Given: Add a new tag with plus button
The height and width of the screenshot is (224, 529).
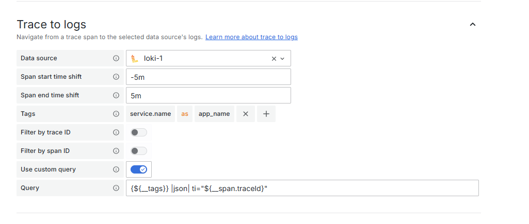Looking at the screenshot, I should click(x=266, y=114).
